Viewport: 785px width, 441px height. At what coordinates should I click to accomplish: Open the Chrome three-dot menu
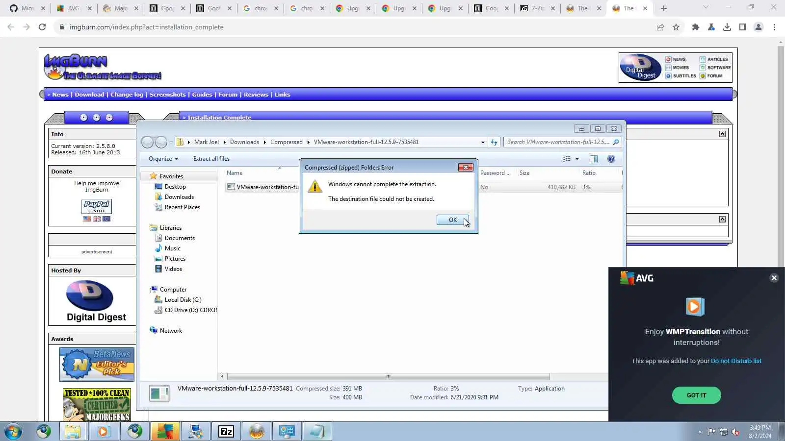click(x=774, y=27)
